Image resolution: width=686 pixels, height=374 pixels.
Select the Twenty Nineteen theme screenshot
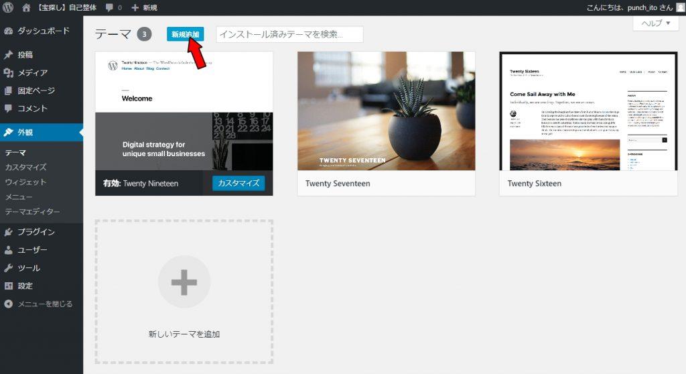(x=184, y=111)
